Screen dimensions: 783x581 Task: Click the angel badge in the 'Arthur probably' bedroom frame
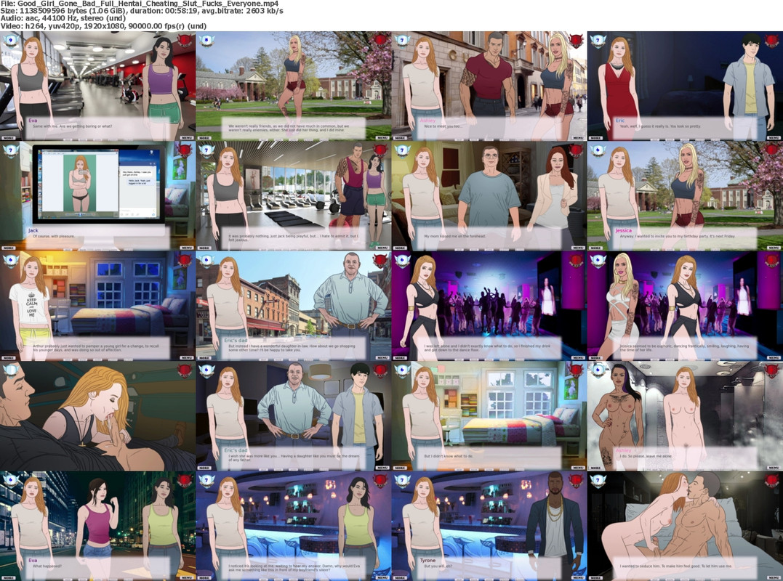click(x=11, y=260)
